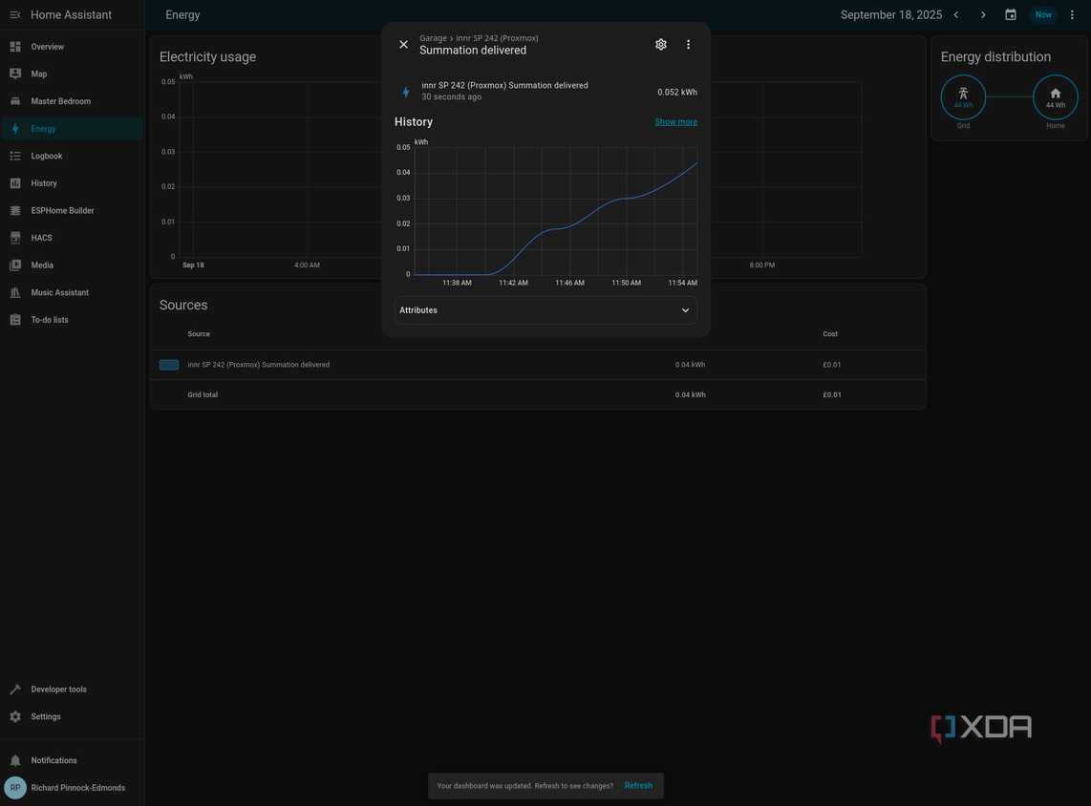Viewport: 1091px width, 806px height.
Task: Close the Summation delivered dialog
Action: coord(403,45)
